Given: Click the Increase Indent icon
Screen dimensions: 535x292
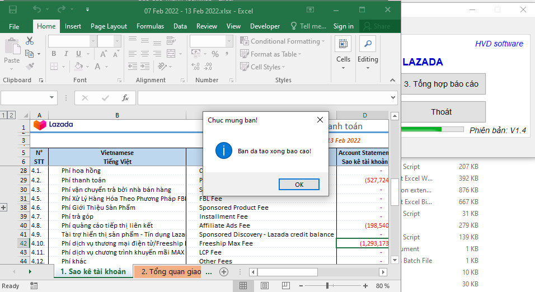Looking at the screenshot, I should [x=145, y=66].
